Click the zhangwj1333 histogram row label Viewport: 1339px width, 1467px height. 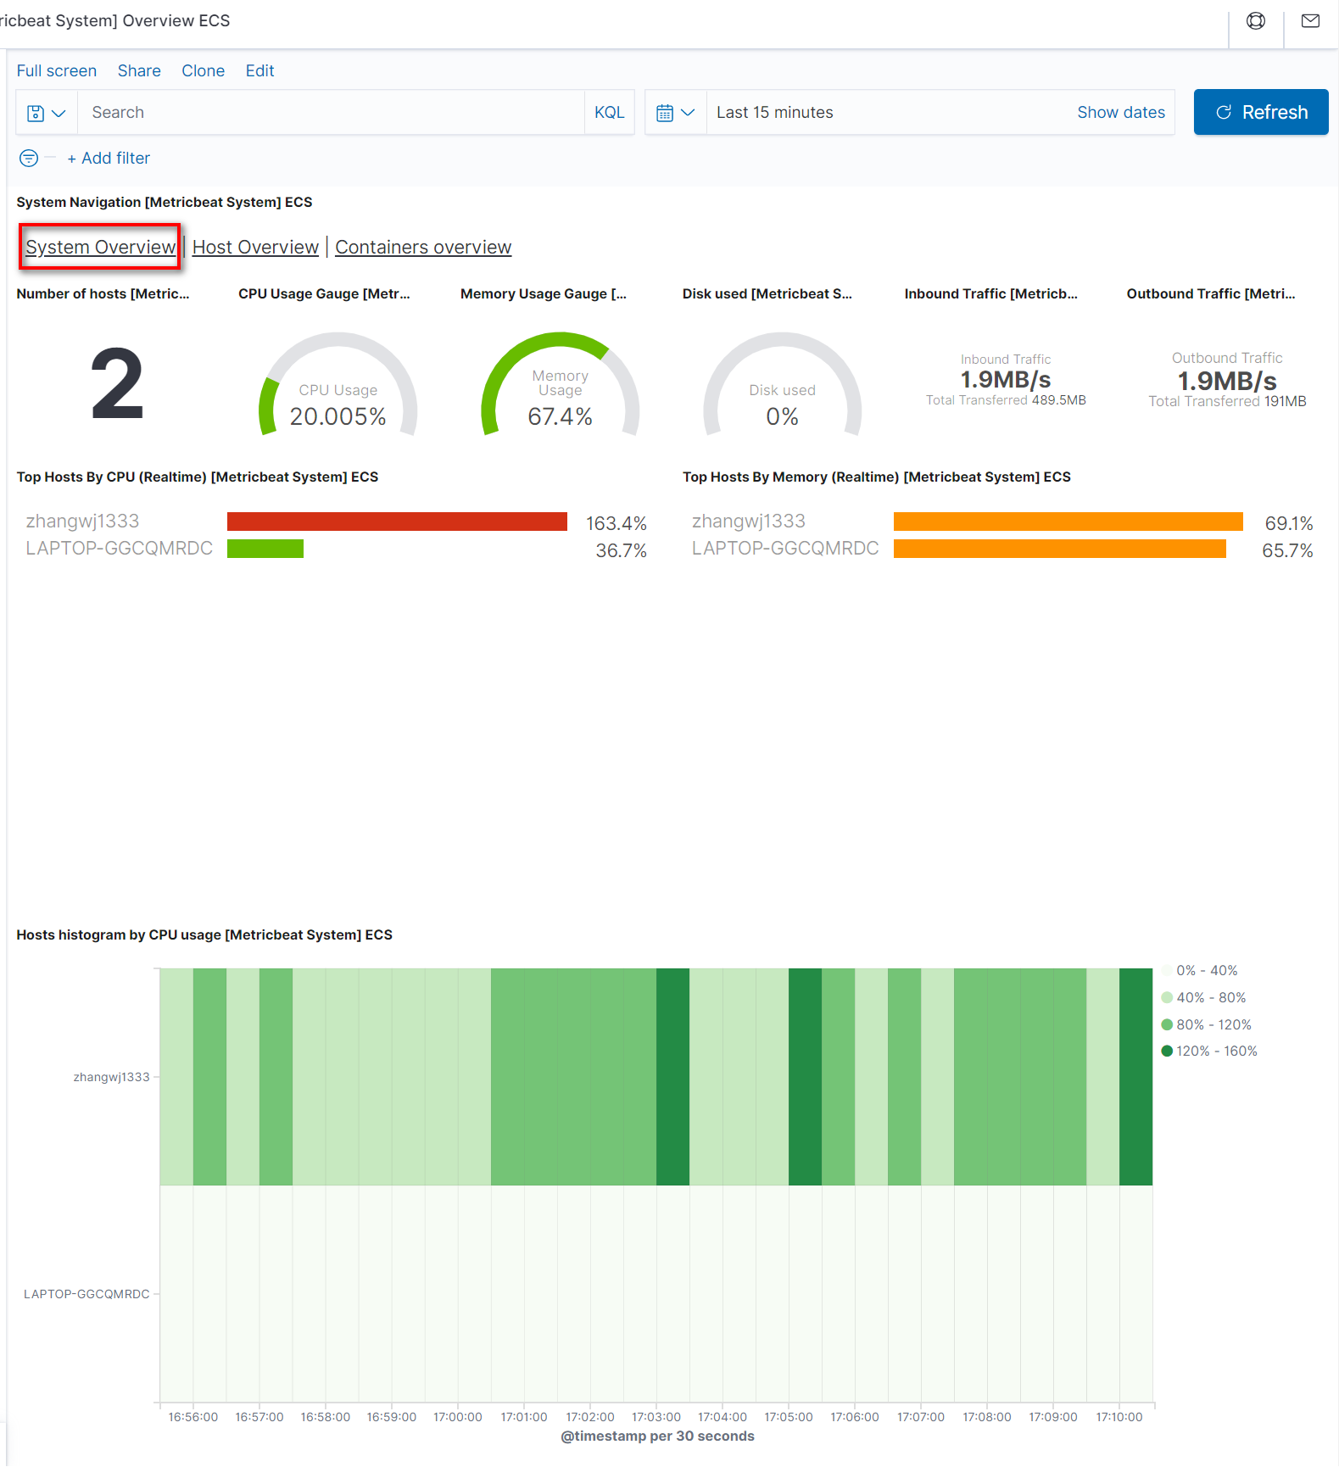pyautogui.click(x=111, y=1078)
